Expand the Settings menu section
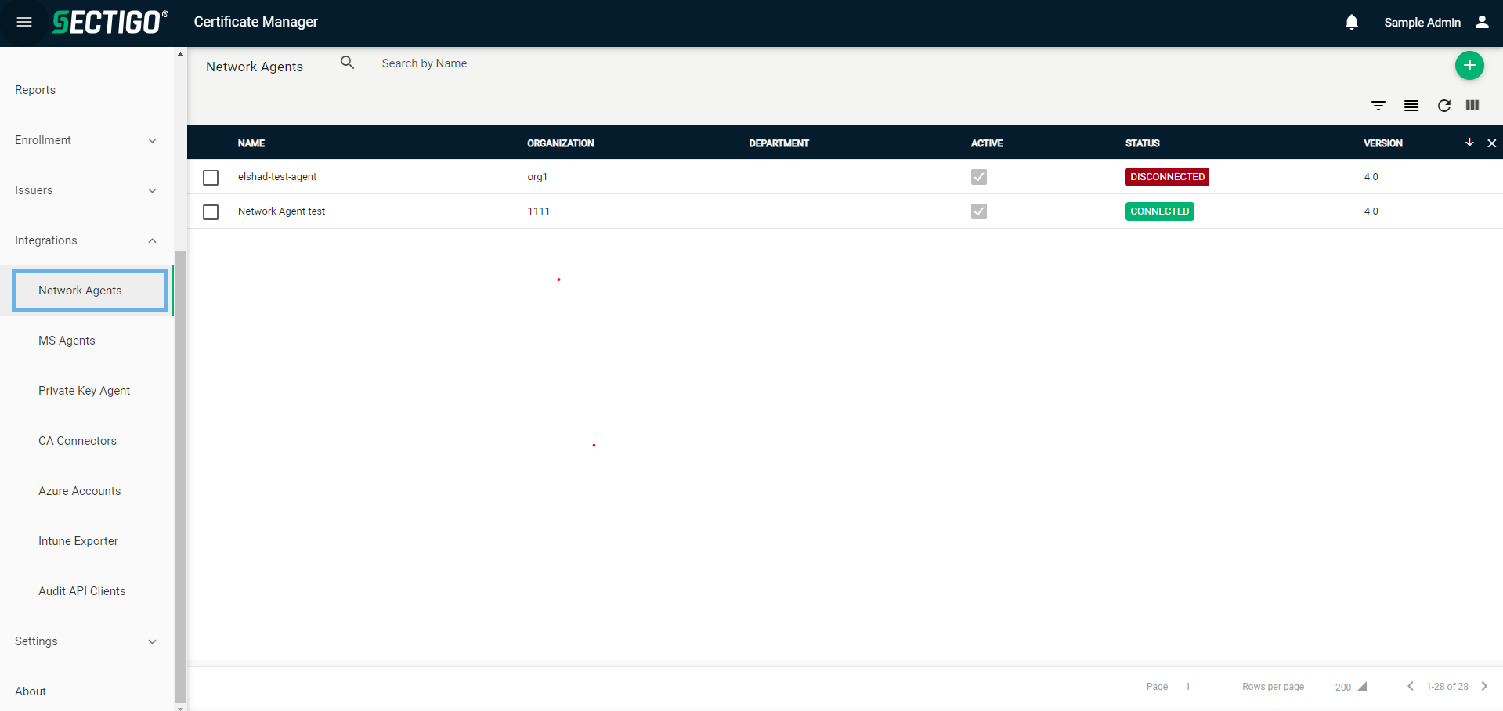Viewport: 1503px width, 711px height. [86, 641]
